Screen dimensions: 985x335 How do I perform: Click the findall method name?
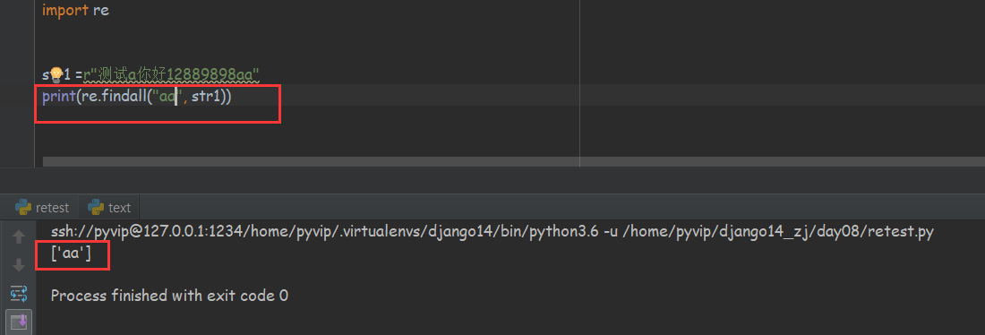119,98
